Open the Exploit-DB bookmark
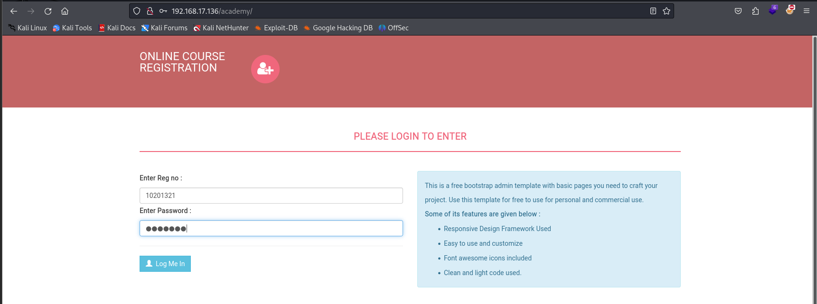Viewport: 817px width, 304px height. pos(276,28)
